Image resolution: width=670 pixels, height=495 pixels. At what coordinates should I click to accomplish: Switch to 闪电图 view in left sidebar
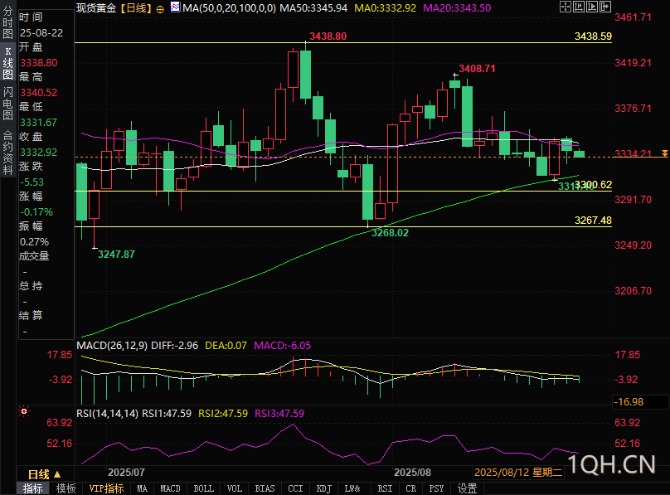click(7, 104)
